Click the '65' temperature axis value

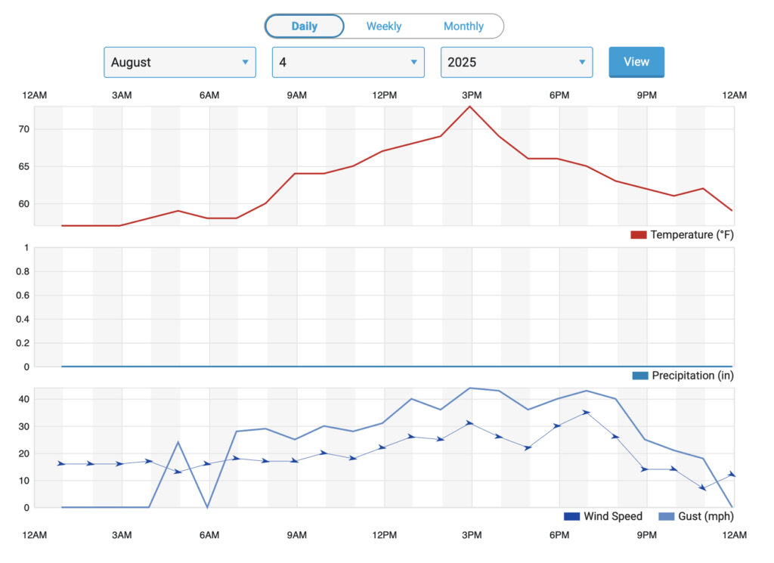tap(23, 167)
